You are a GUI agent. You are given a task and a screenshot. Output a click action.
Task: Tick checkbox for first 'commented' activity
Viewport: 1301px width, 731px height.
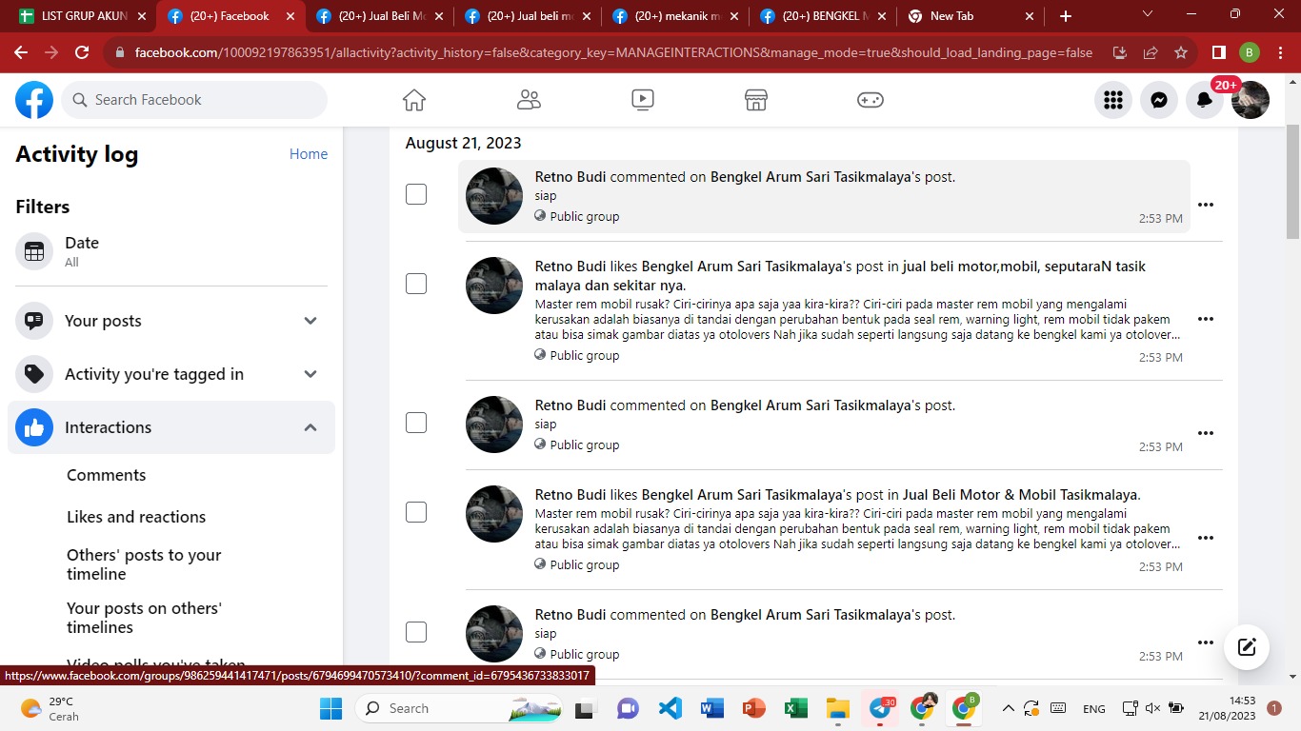[416, 194]
